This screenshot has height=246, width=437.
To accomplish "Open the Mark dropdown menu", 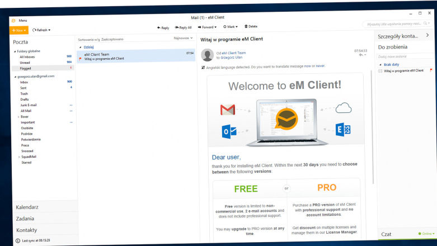I will (231, 27).
